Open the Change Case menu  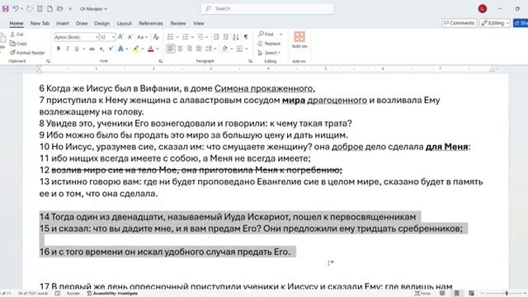(x=142, y=37)
